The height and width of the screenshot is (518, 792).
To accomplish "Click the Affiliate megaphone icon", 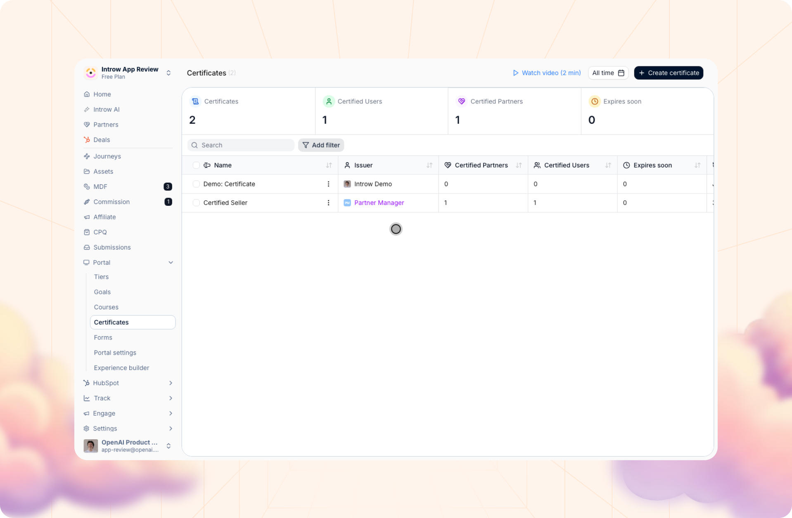I will (87, 217).
